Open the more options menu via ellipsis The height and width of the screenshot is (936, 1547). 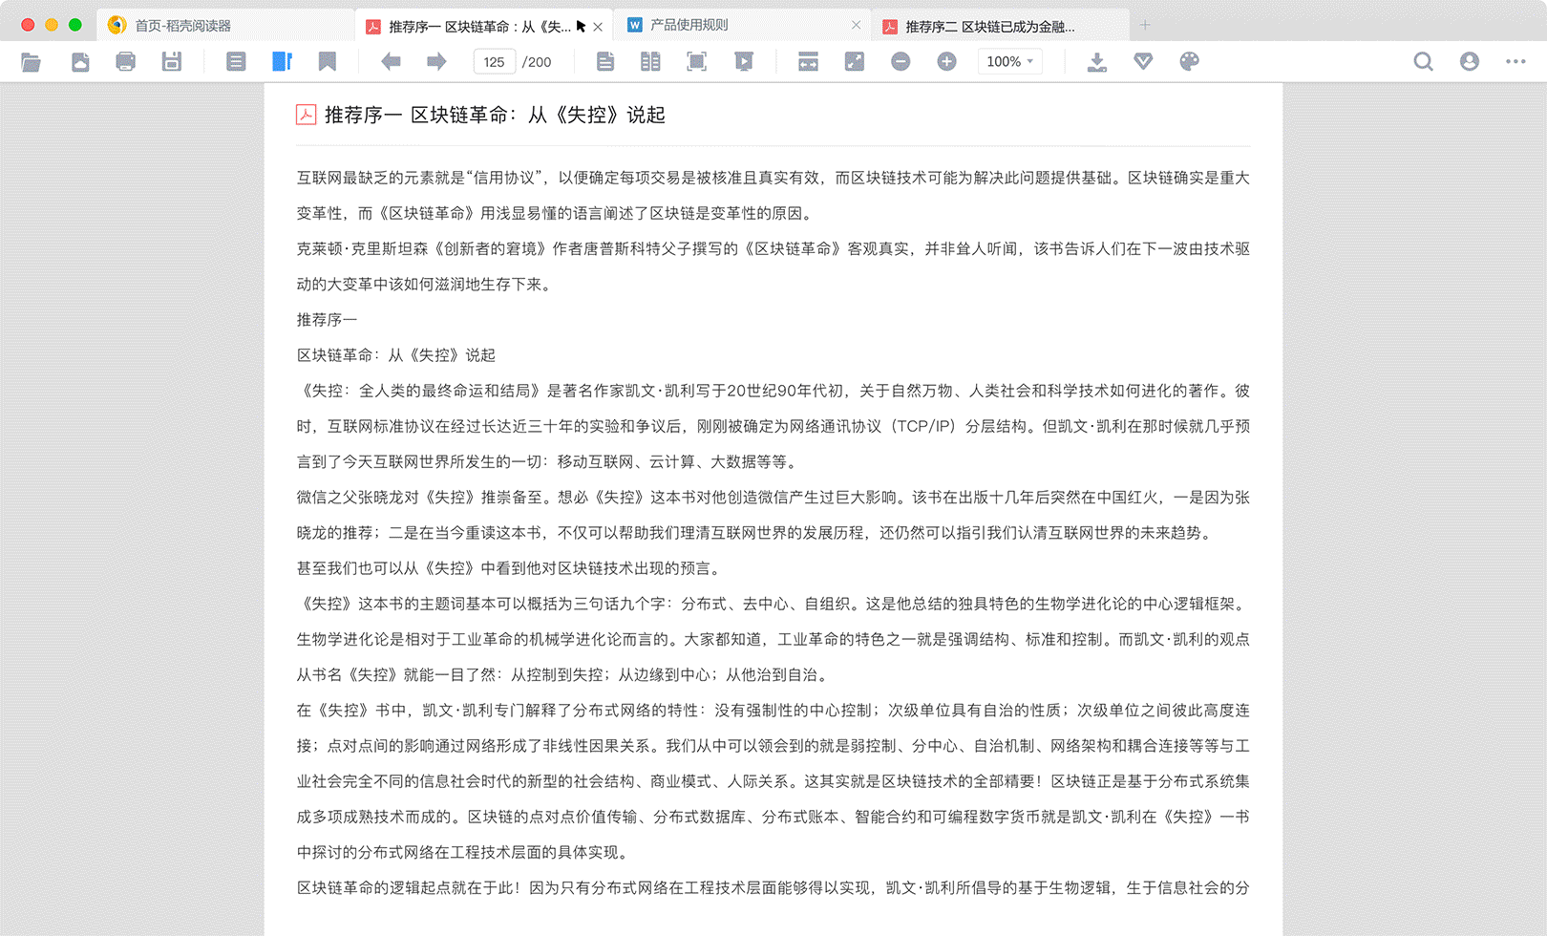click(x=1515, y=61)
